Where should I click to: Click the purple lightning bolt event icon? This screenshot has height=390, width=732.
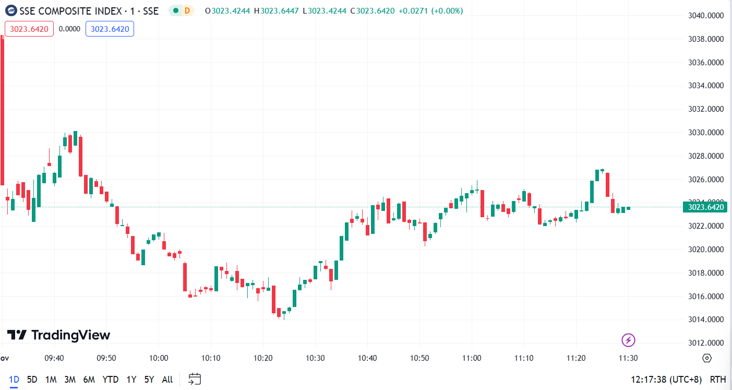(x=629, y=340)
